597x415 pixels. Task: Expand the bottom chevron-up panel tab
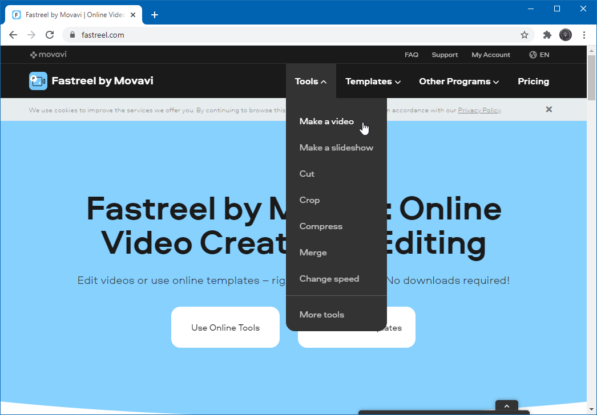[507, 406]
